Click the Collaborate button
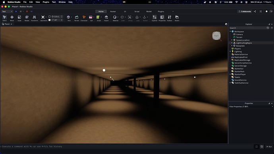 [245, 12]
